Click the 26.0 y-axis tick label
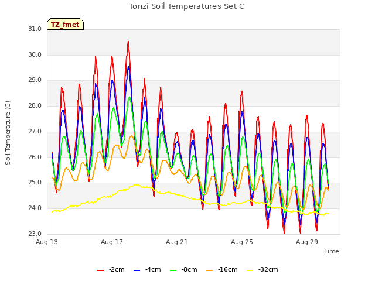Viewport: 375px width, 281px height. click(35, 157)
